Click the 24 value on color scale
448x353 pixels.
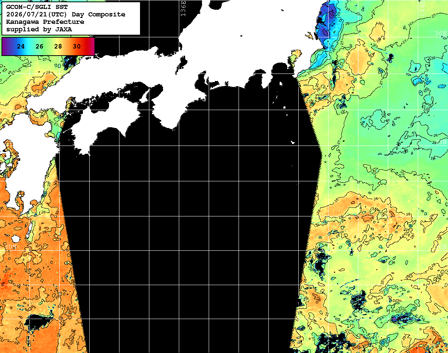click(x=21, y=46)
